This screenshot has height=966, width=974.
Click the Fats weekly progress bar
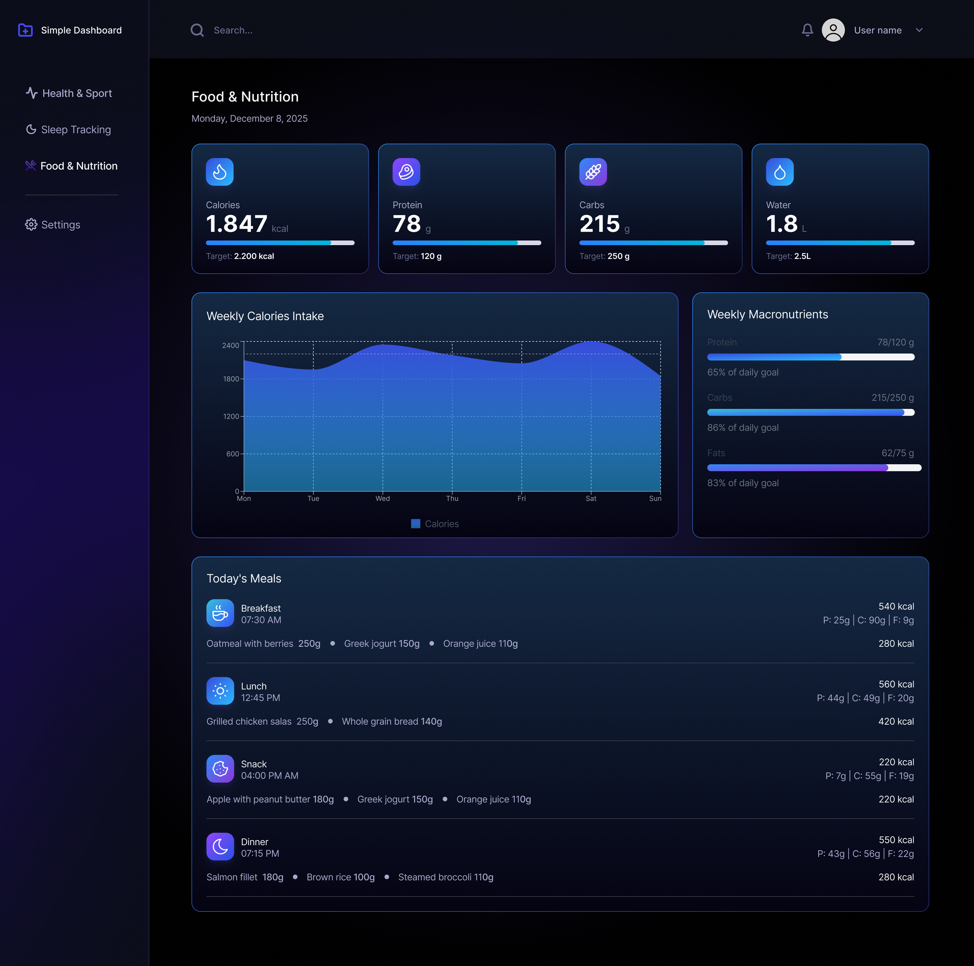click(814, 468)
